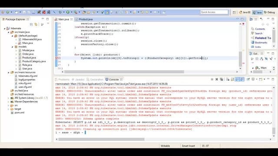
Task: Click the Debug bug icon in the toolbar
Action: pos(60,12)
